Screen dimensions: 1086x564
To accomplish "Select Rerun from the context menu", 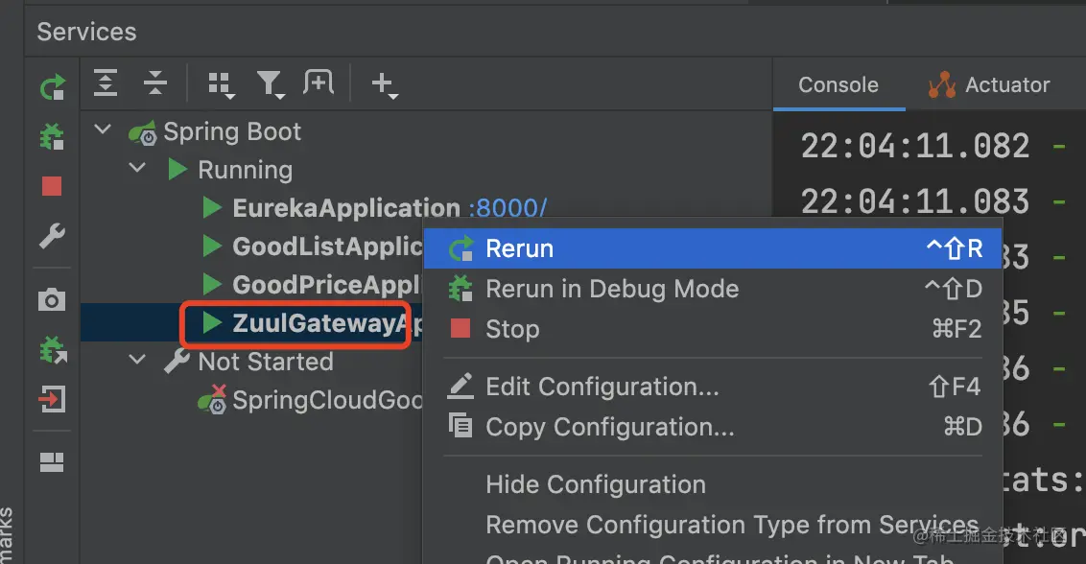I will click(519, 248).
